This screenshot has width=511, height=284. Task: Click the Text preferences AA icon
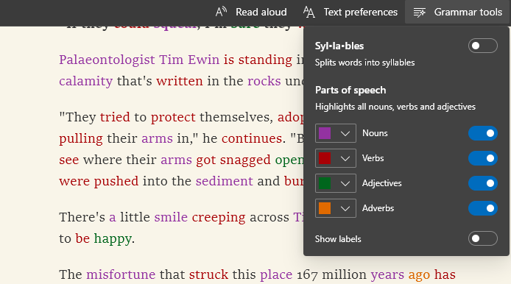pos(309,12)
